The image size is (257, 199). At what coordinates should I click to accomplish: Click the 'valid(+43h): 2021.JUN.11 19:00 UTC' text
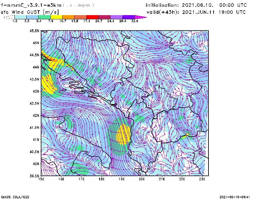coord(196,12)
